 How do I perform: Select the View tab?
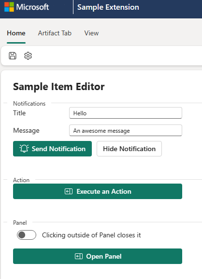click(x=91, y=33)
